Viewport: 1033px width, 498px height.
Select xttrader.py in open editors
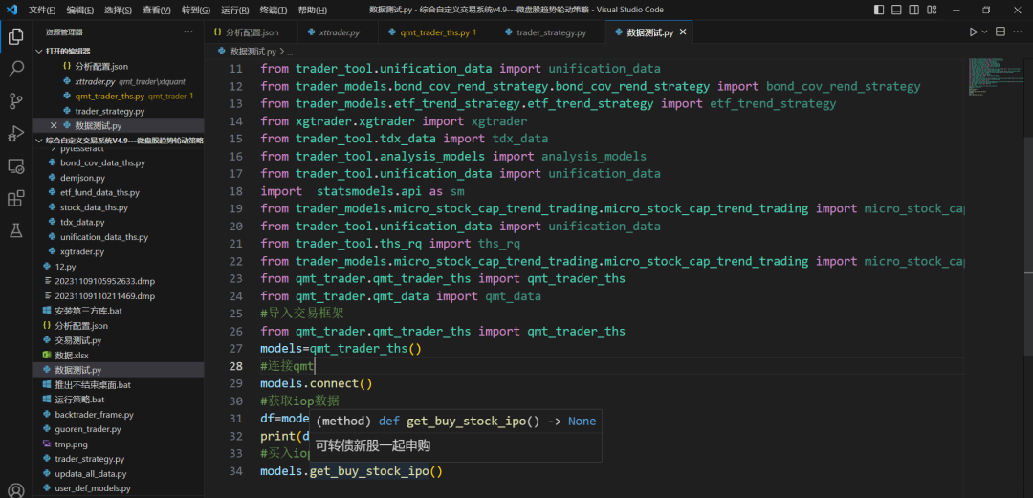coord(118,81)
